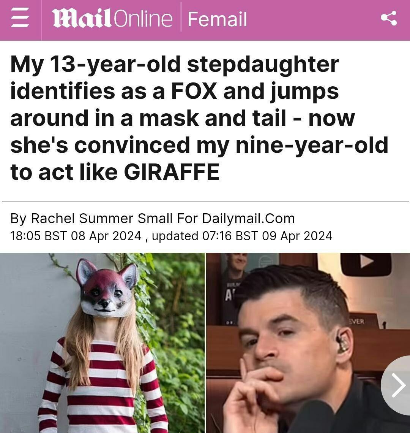
Task: Advance gallery with the right chevron arrow
Action: click(x=397, y=385)
